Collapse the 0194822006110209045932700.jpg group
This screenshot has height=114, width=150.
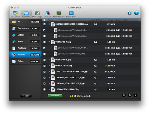pos(49,24)
